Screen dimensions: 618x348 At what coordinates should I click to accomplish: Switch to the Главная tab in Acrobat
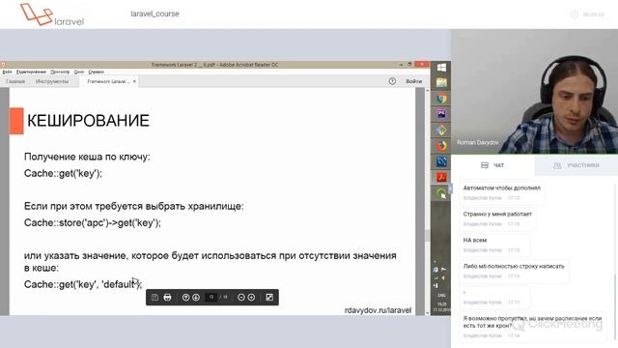(15, 81)
